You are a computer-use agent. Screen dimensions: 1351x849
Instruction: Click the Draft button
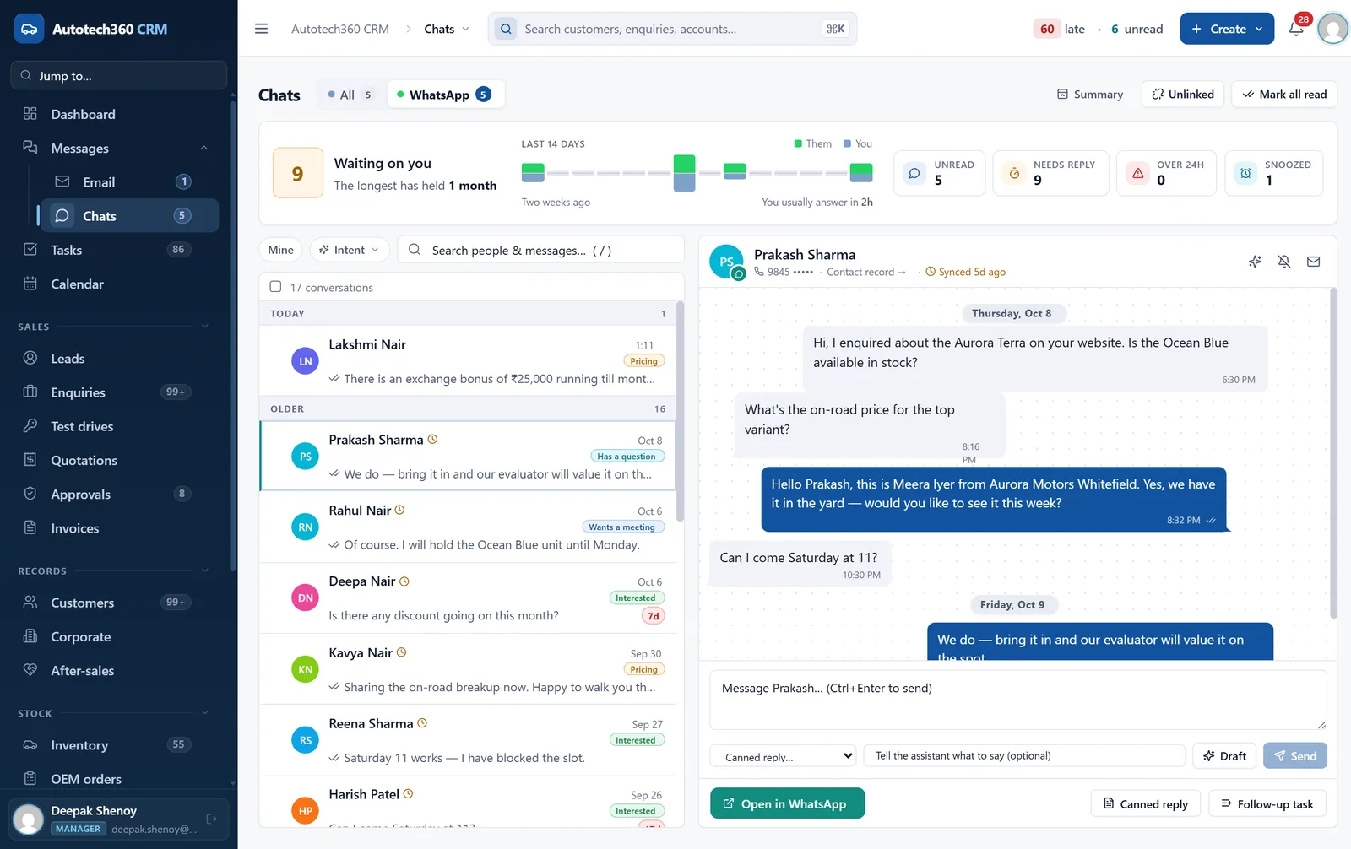point(1224,756)
